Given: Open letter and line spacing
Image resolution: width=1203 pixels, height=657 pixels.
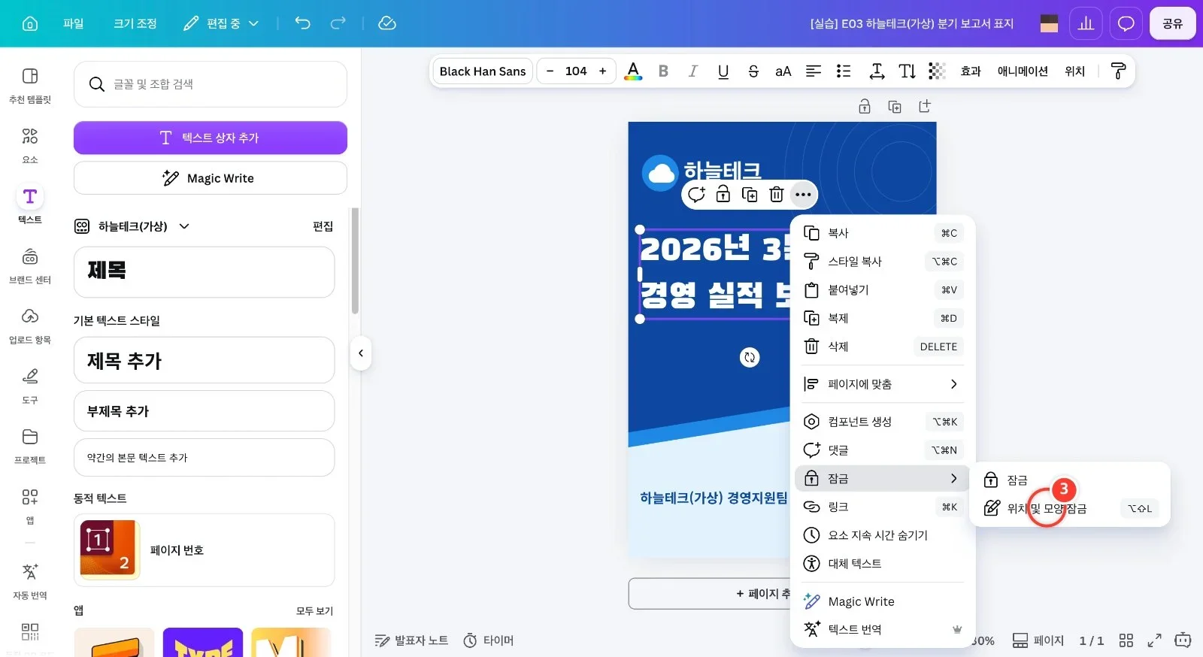Looking at the screenshot, I should 877,71.
